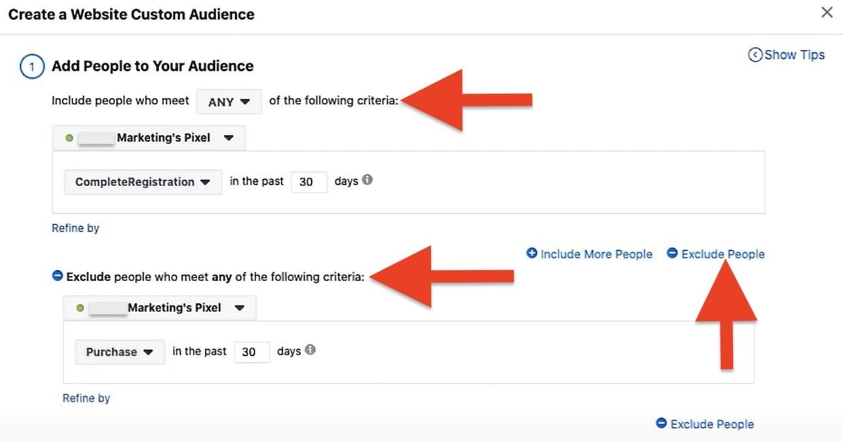The height and width of the screenshot is (441, 843).
Task: Expand the Marketing's Pixel selector in include section
Action: point(149,138)
